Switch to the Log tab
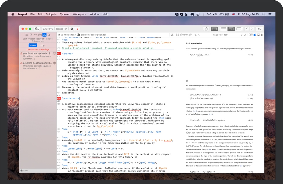This screenshot has height=184, width=283. [42, 45]
